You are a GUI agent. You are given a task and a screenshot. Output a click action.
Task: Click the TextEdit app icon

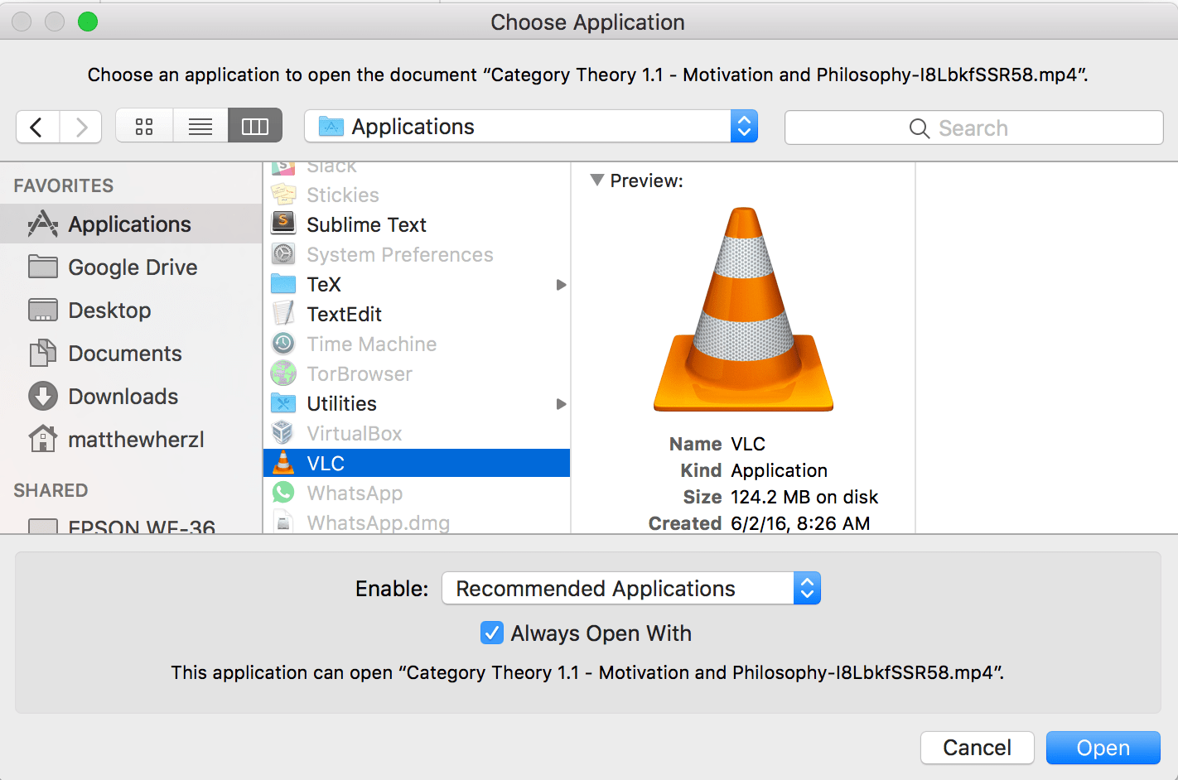(x=283, y=314)
